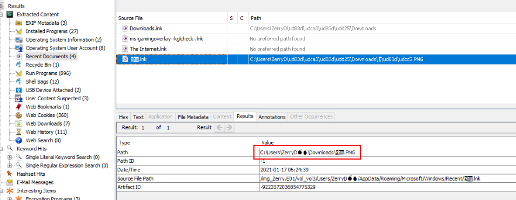Image resolution: width=516 pixels, height=200 pixels.
Task: Select the Downloads.lnk row
Action: (x=316, y=28)
